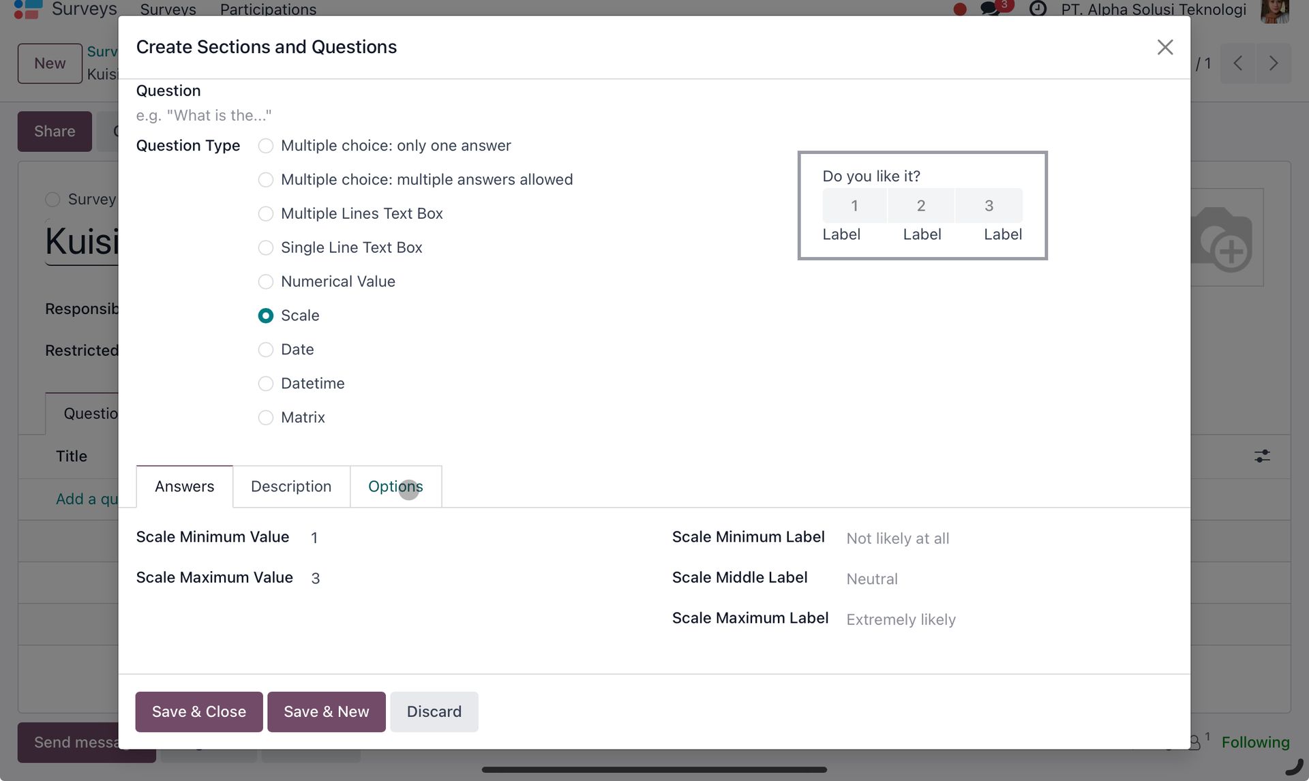
Task: Close the Create Sections and Questions dialog
Action: pos(1164,47)
